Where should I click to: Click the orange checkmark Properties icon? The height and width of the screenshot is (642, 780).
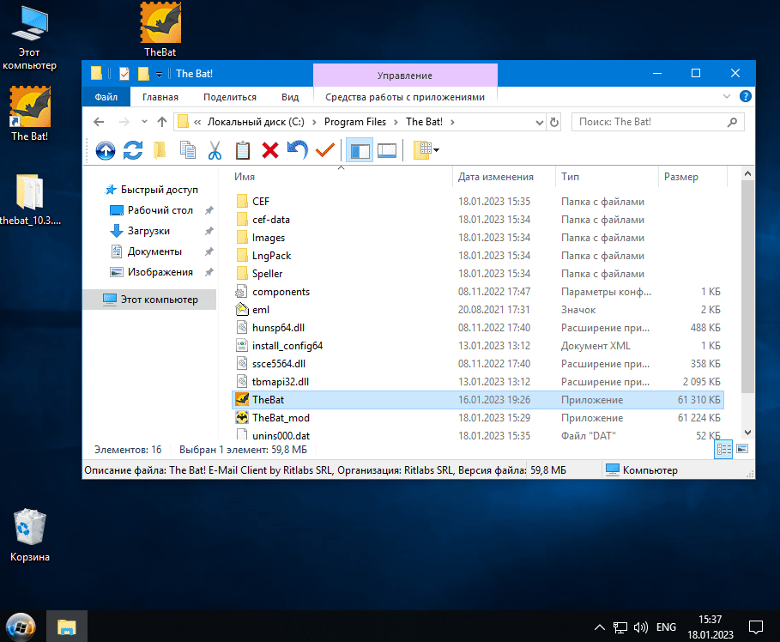(325, 150)
